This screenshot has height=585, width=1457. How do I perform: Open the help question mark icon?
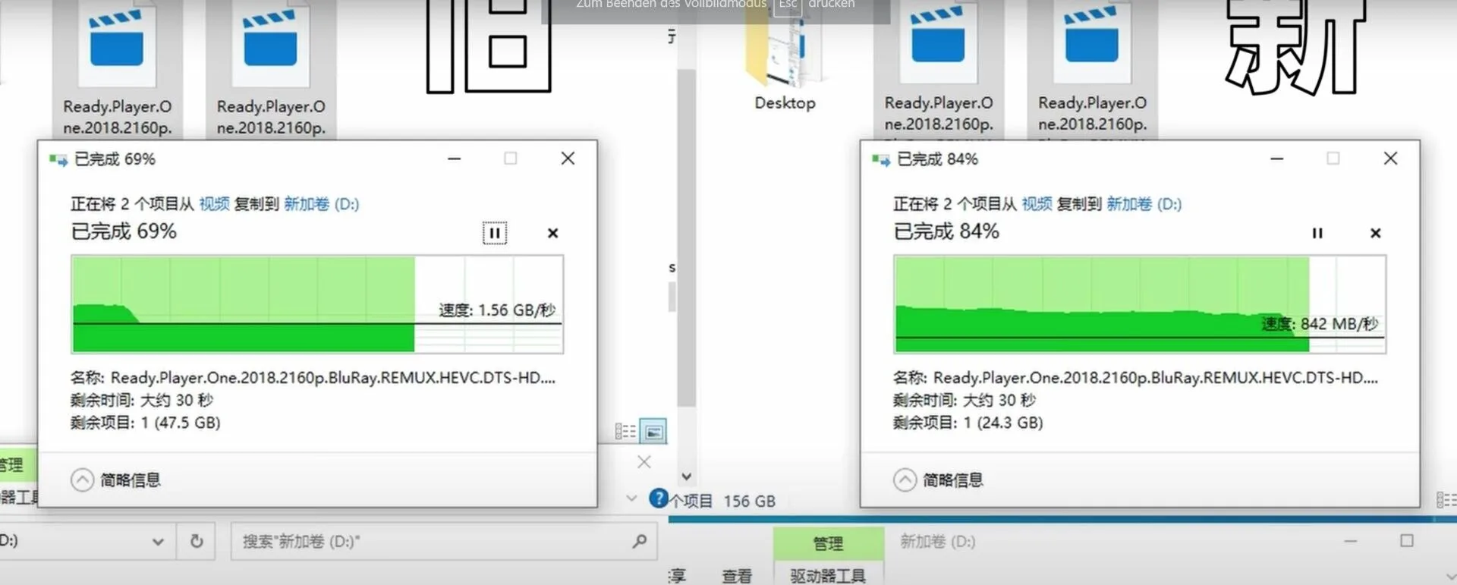pyautogui.click(x=659, y=499)
